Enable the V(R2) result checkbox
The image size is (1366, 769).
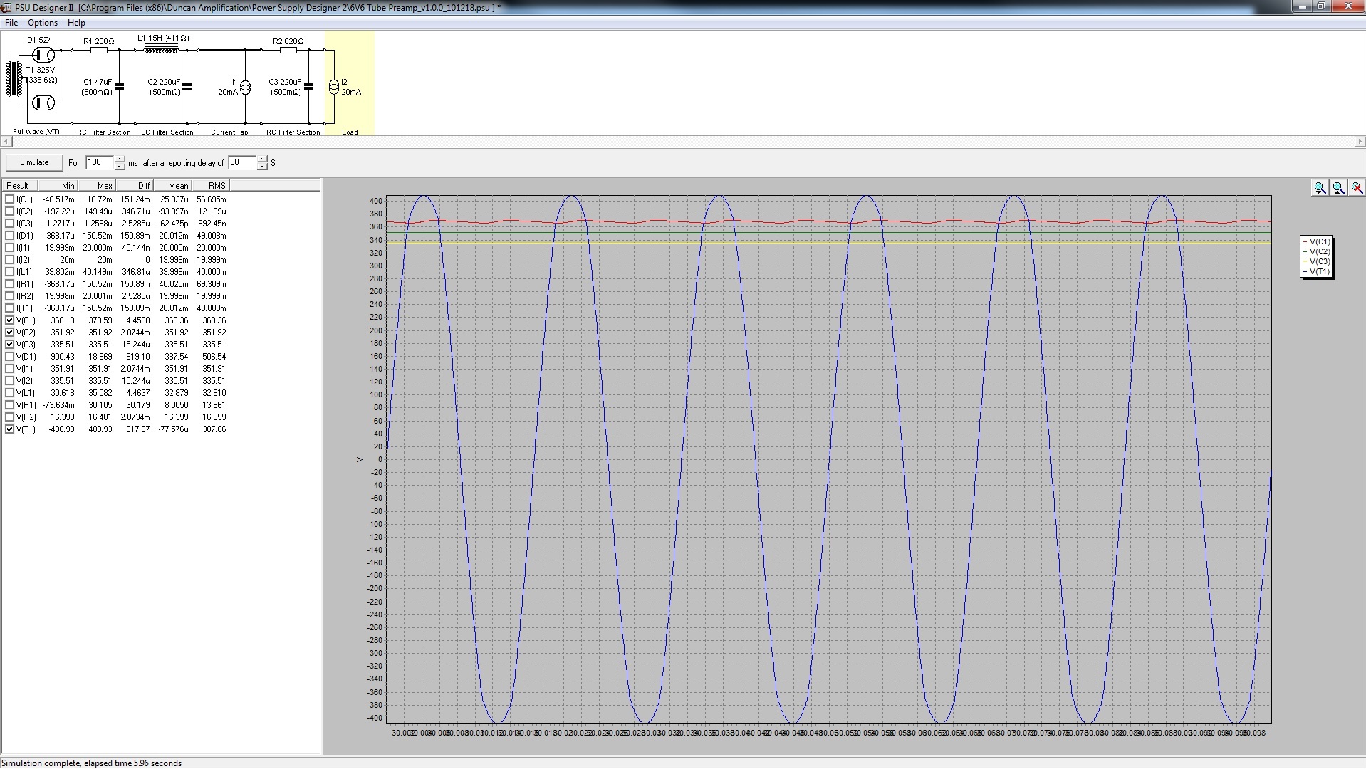pos(10,417)
